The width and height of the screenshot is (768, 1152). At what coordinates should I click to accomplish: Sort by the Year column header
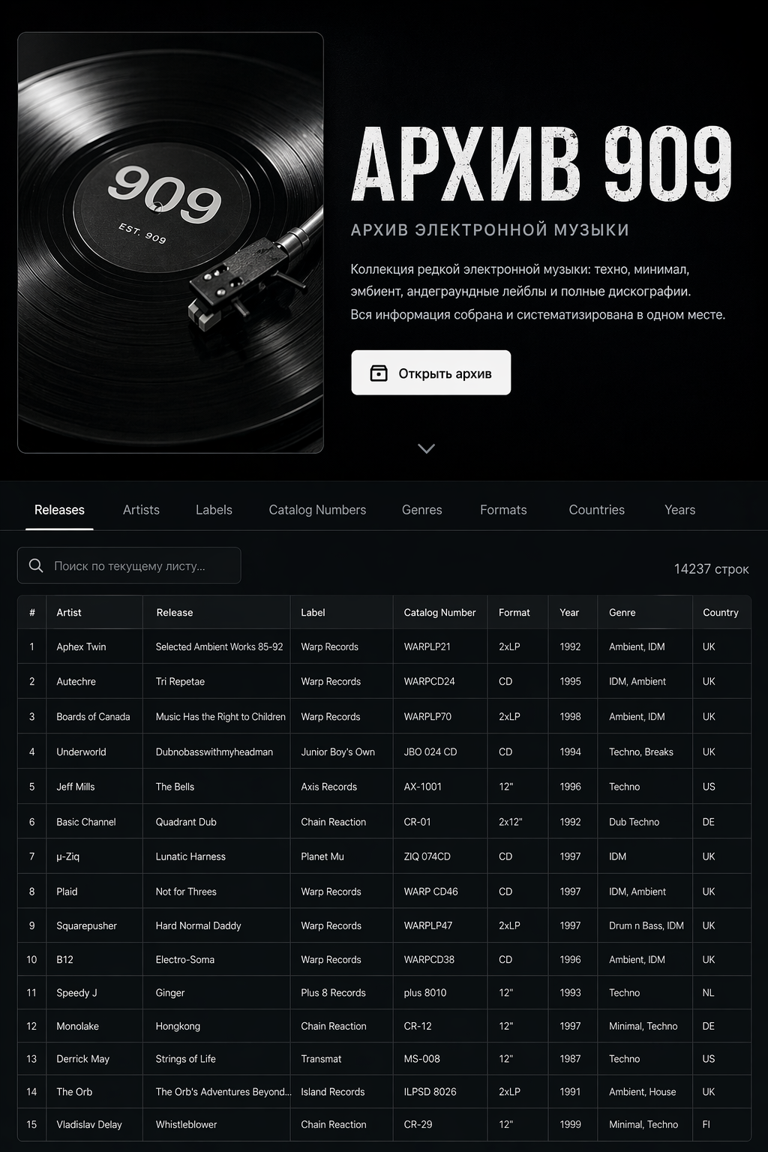coord(569,613)
